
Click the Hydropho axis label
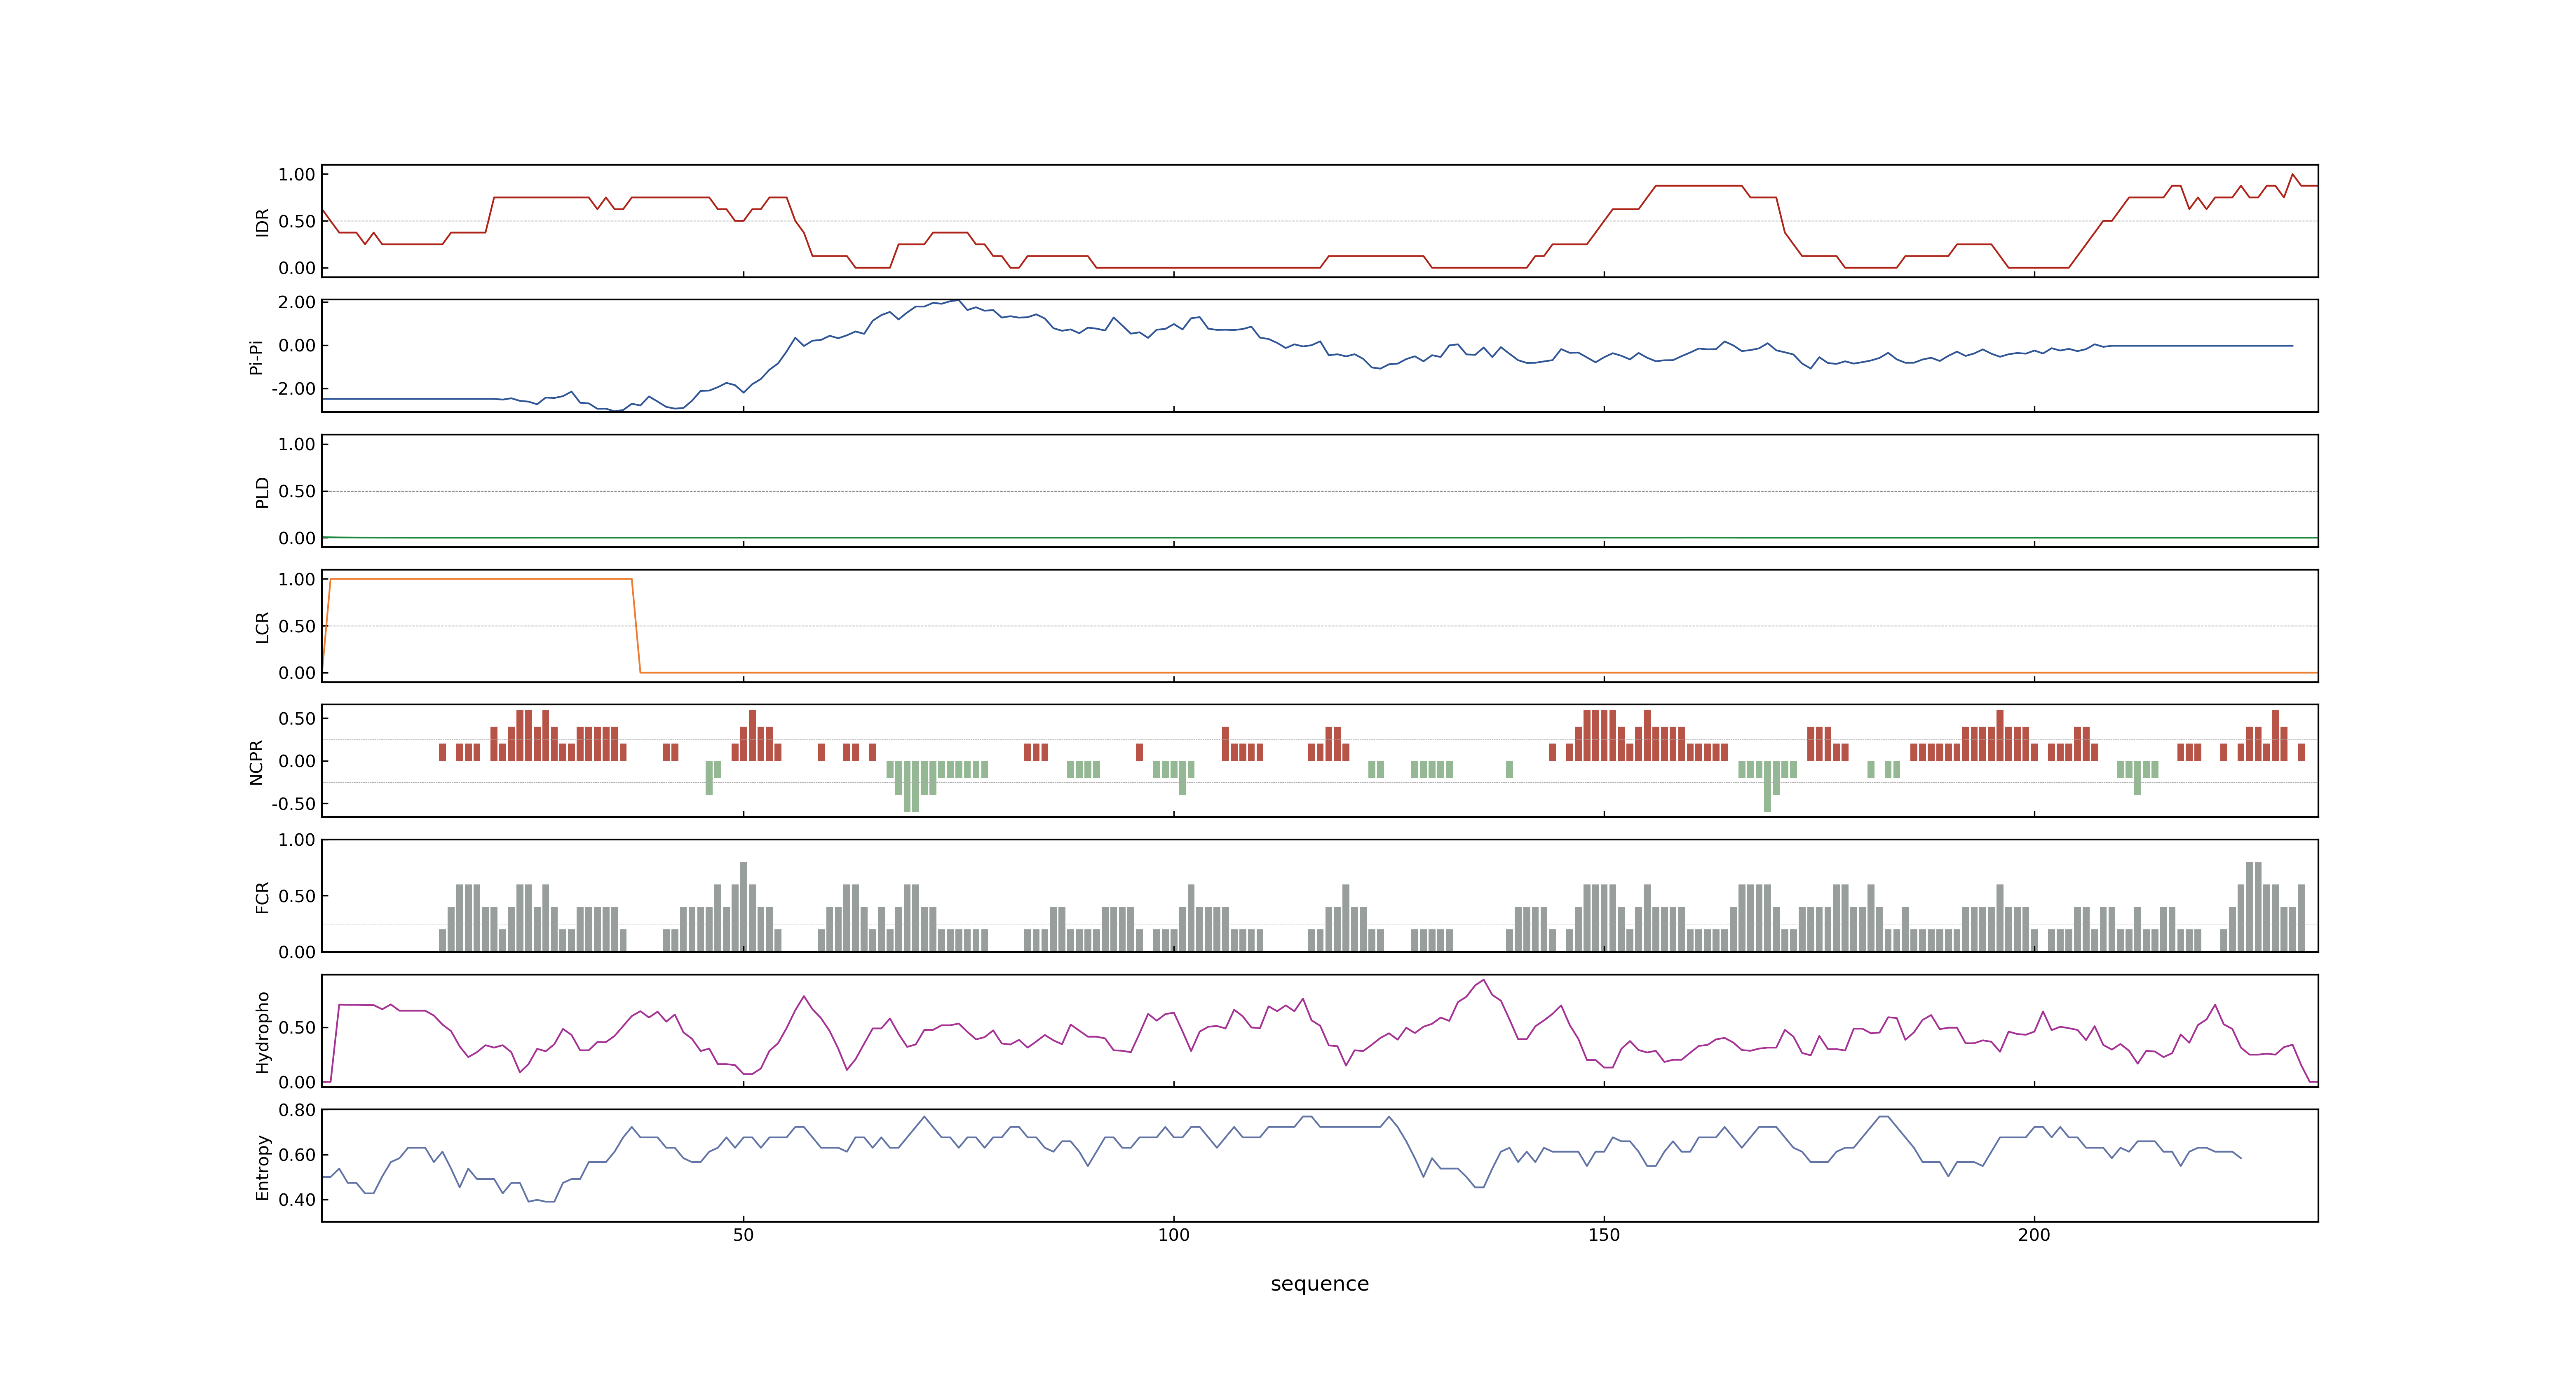click(x=262, y=1032)
